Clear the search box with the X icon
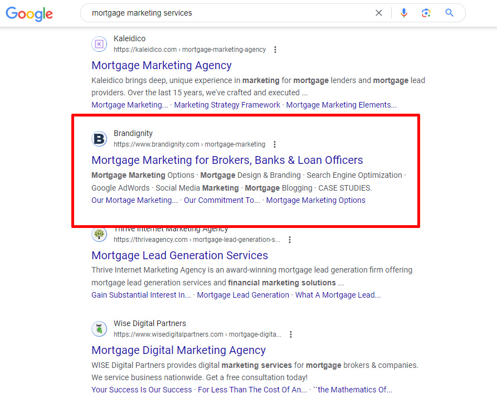This screenshot has width=497, height=403. [x=379, y=13]
